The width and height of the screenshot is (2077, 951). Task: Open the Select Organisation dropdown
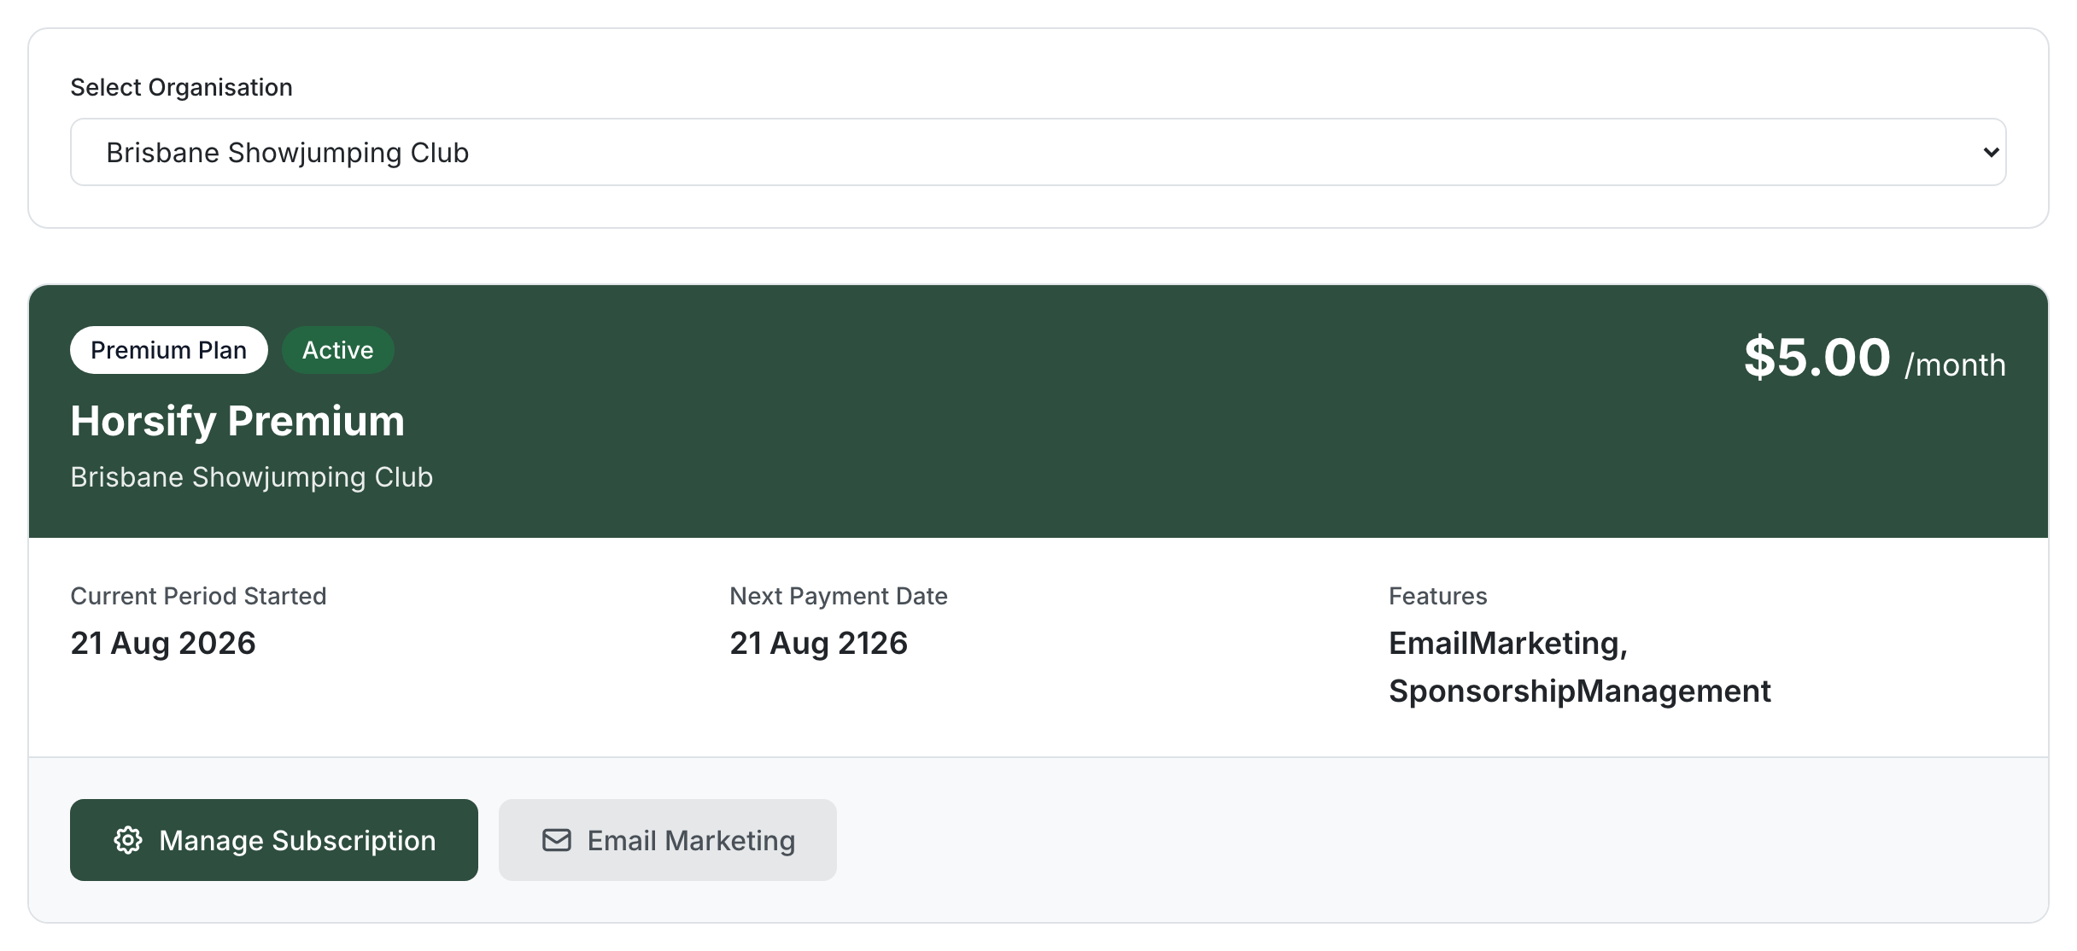pyautogui.click(x=1038, y=152)
